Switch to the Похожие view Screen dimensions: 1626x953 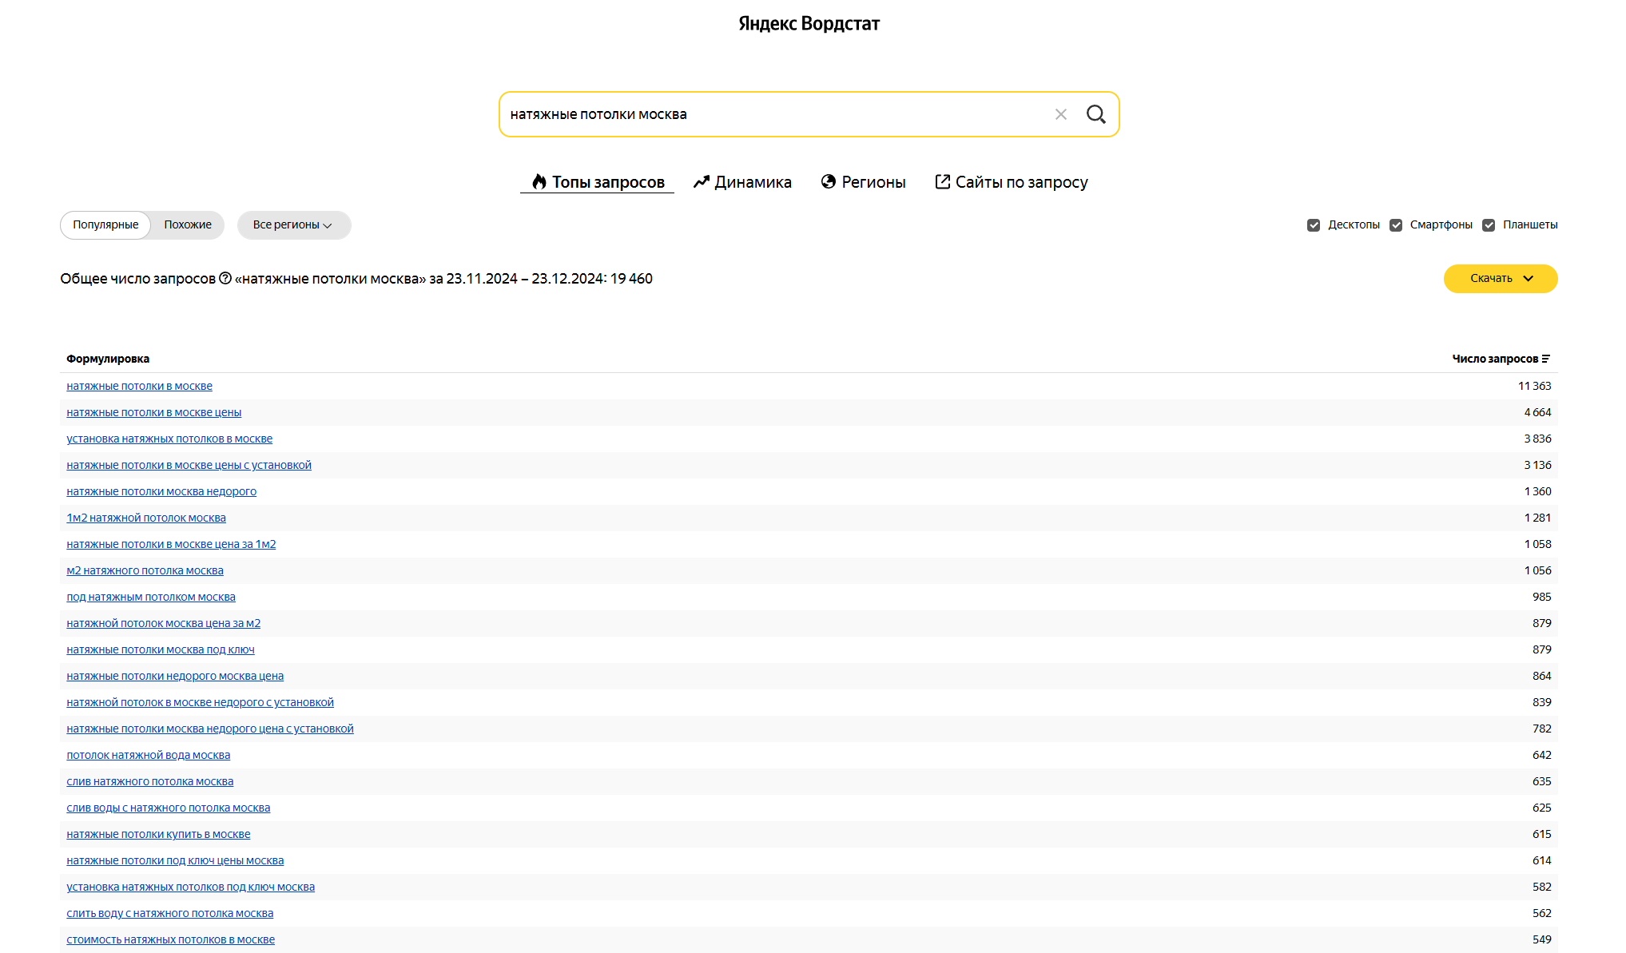188,225
